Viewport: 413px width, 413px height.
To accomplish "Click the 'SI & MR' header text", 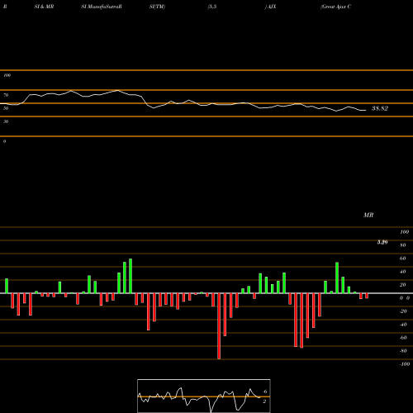I will [44, 7].
